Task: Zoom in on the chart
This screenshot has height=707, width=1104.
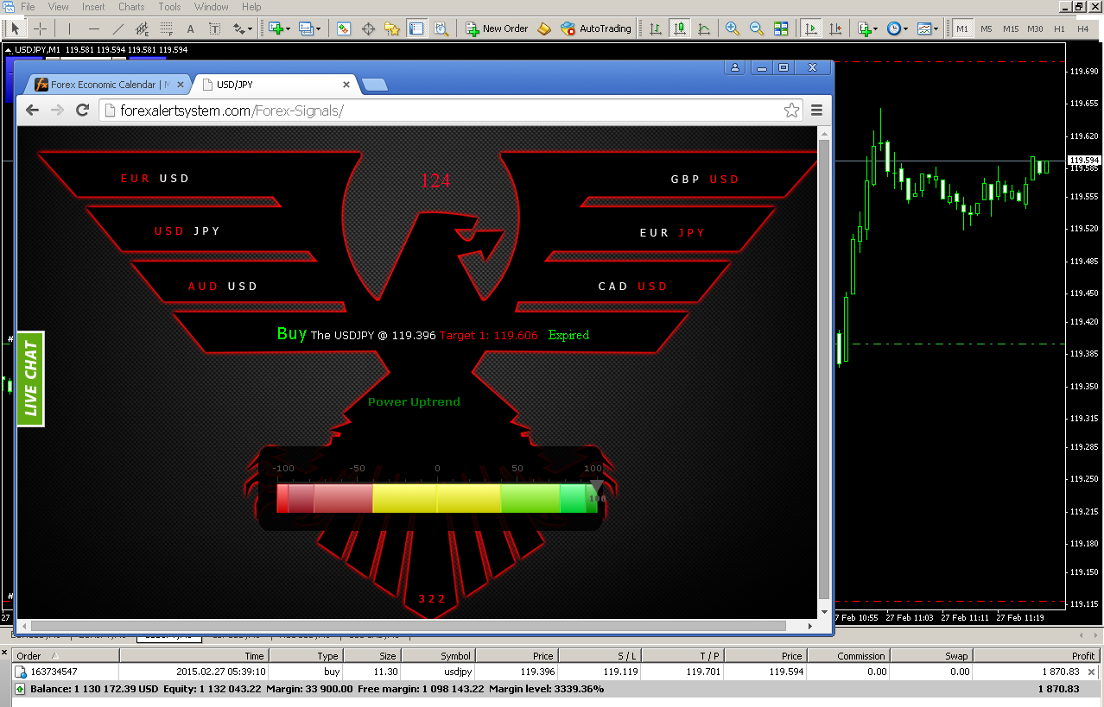Action: [x=733, y=28]
